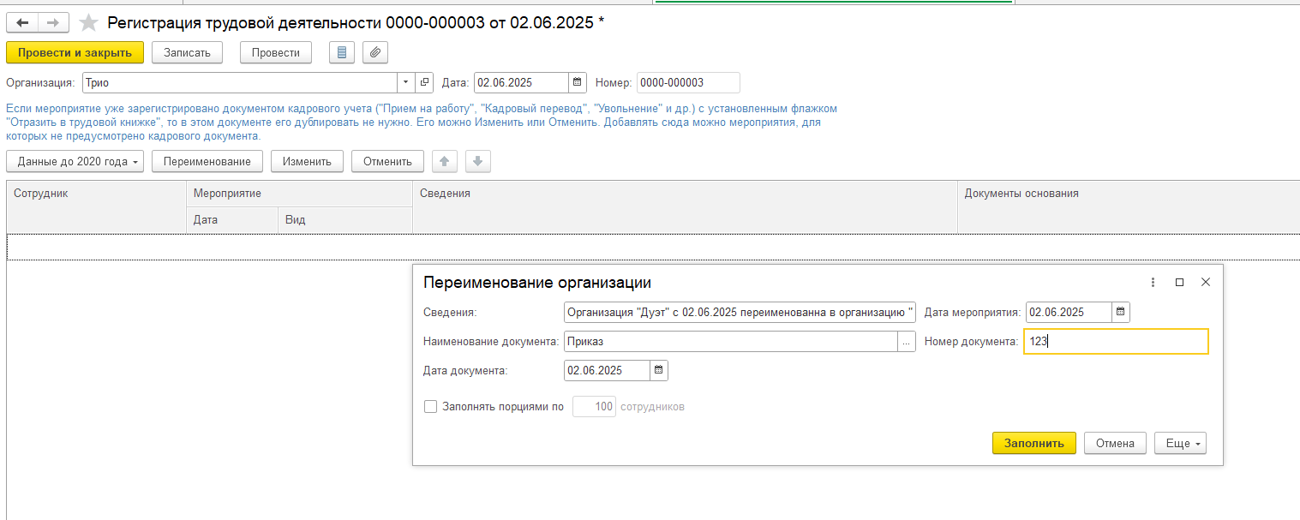Maximize the Переименование организации dialog

point(1179,282)
